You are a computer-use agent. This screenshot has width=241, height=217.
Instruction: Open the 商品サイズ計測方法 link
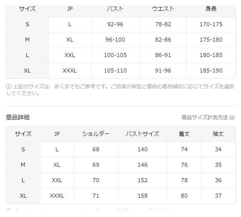[204, 118]
